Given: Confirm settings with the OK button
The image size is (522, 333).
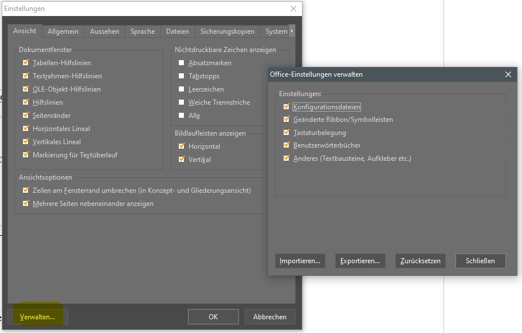Looking at the screenshot, I should [213, 317].
